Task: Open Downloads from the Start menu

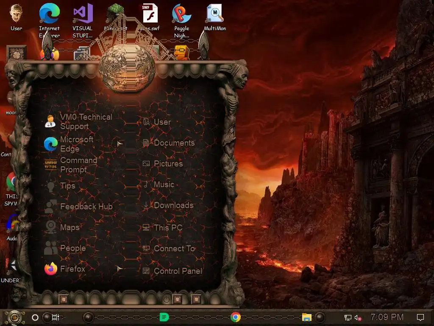Action: coord(168,205)
